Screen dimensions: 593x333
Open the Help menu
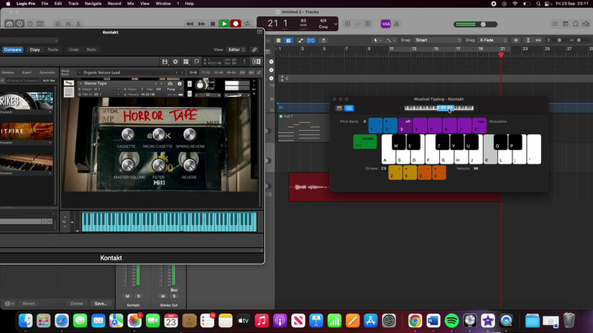[189, 4]
